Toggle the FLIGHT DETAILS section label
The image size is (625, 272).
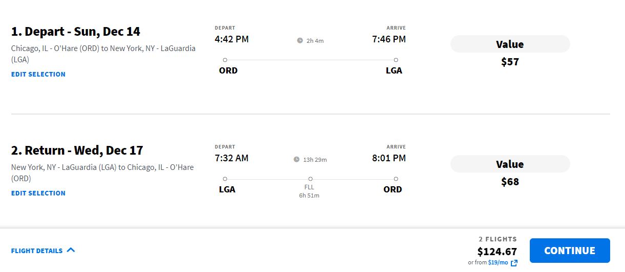37,251
